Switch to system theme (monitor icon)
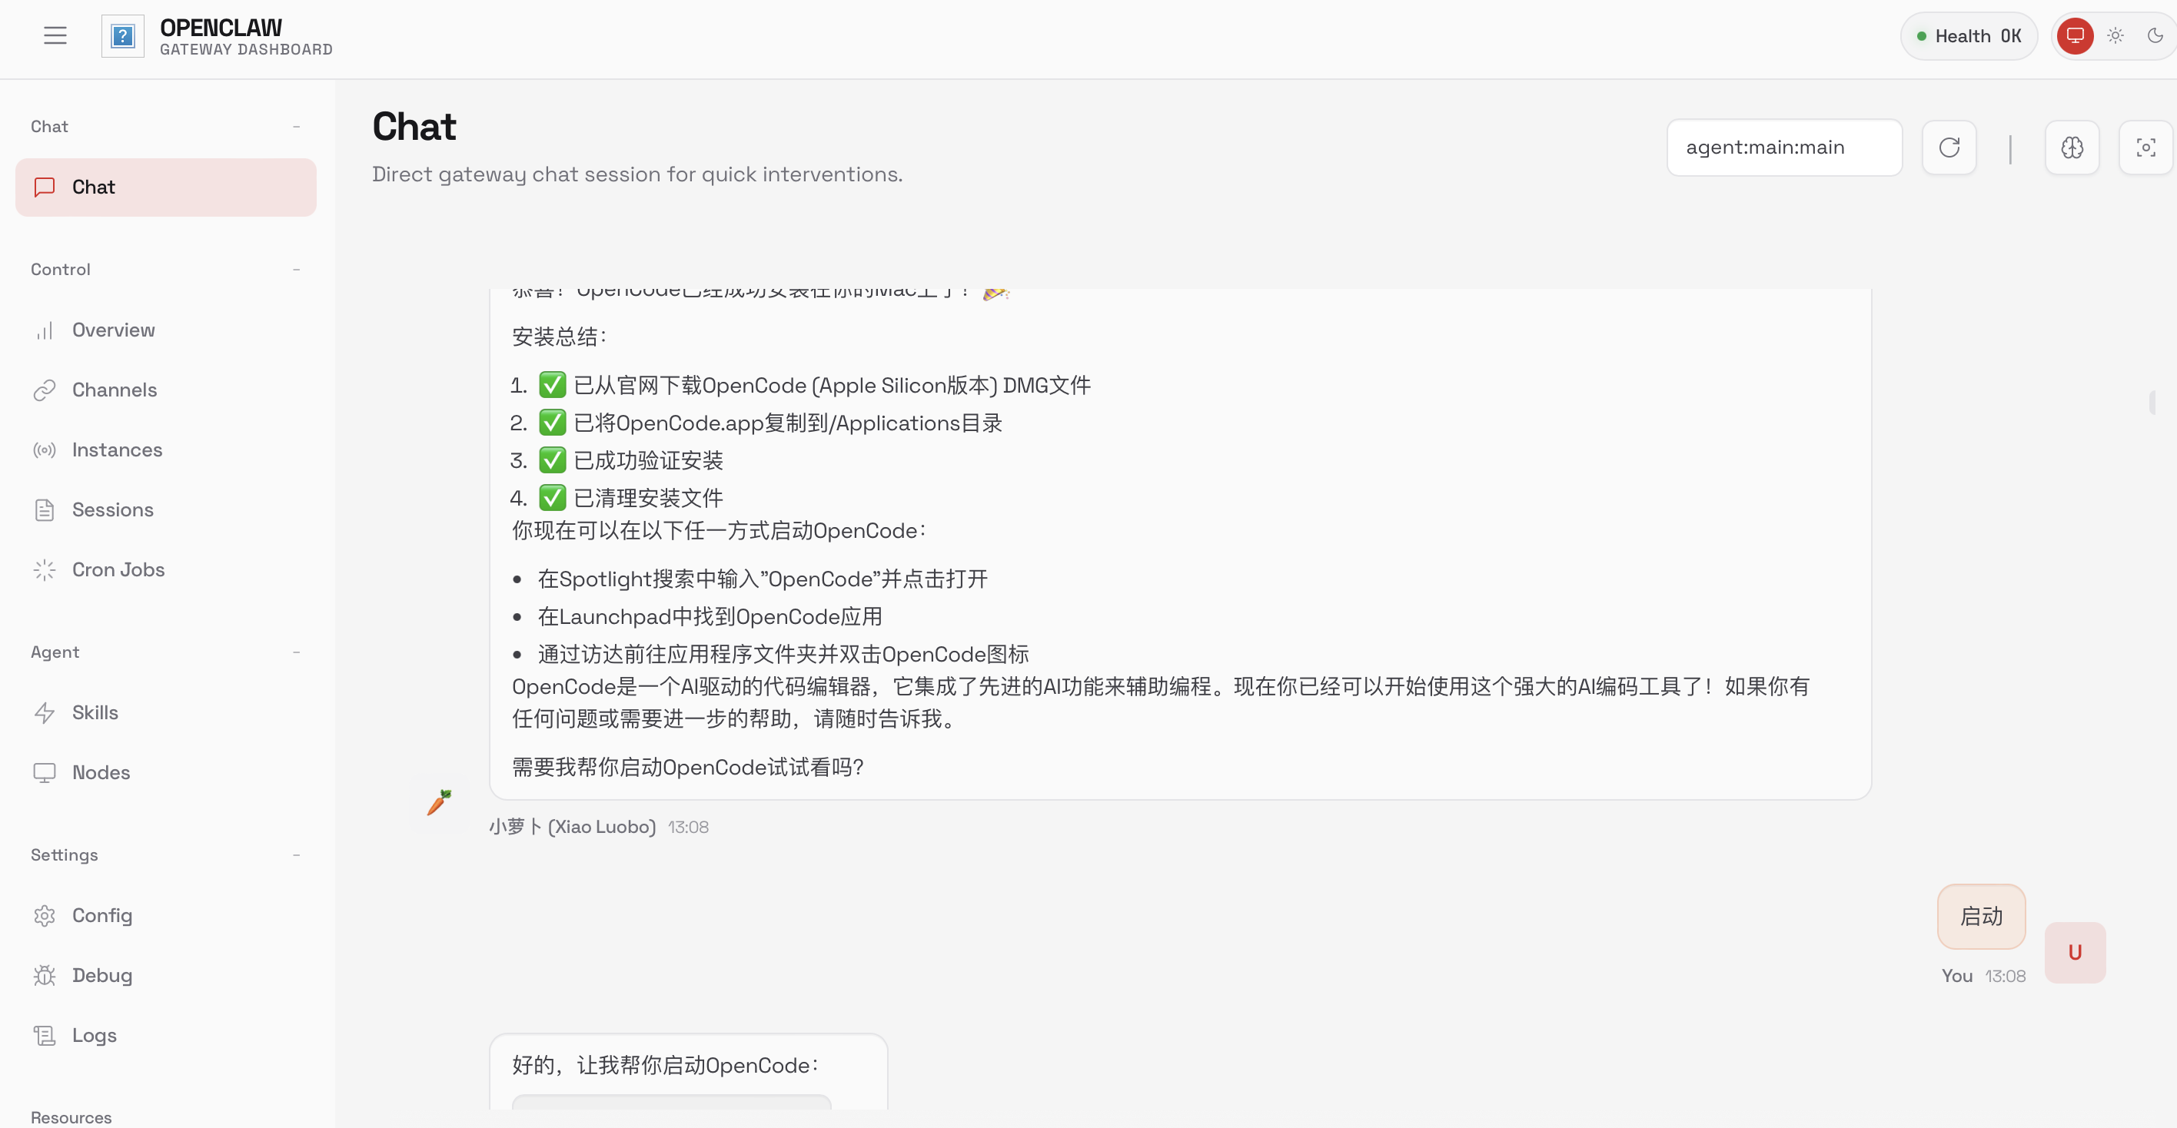This screenshot has height=1128, width=2177. (x=2075, y=35)
